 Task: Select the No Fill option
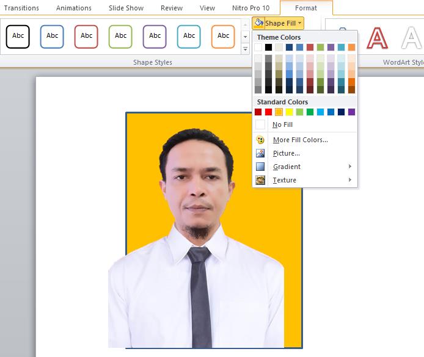[x=282, y=124]
